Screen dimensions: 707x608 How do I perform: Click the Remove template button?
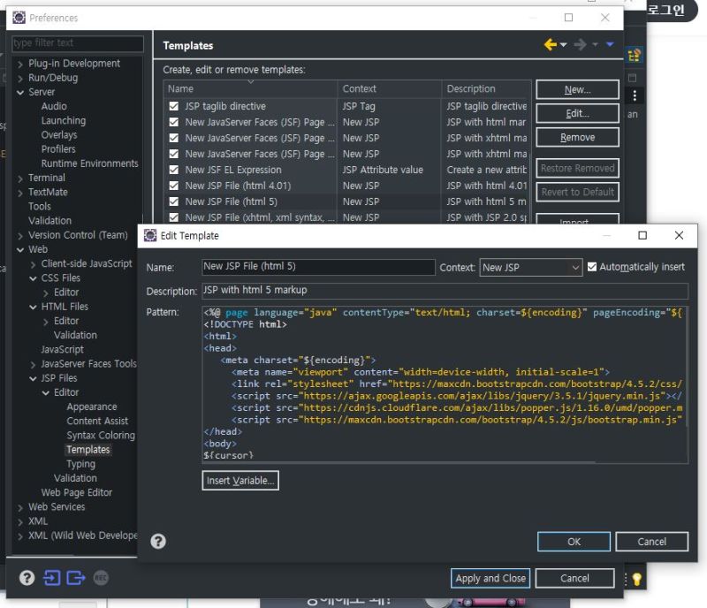pos(577,137)
